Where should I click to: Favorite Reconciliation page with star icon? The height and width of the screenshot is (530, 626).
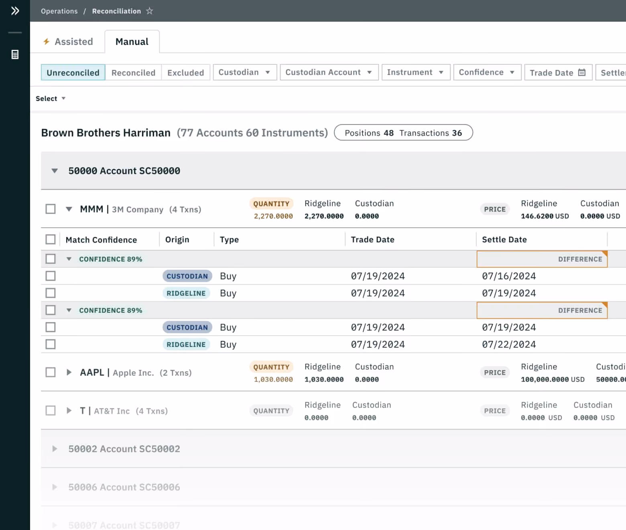click(149, 11)
